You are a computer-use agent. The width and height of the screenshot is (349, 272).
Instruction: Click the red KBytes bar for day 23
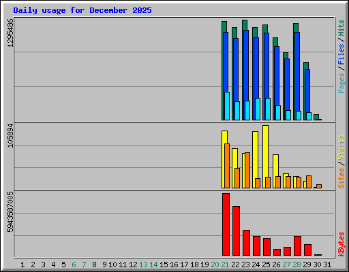pos(246,243)
